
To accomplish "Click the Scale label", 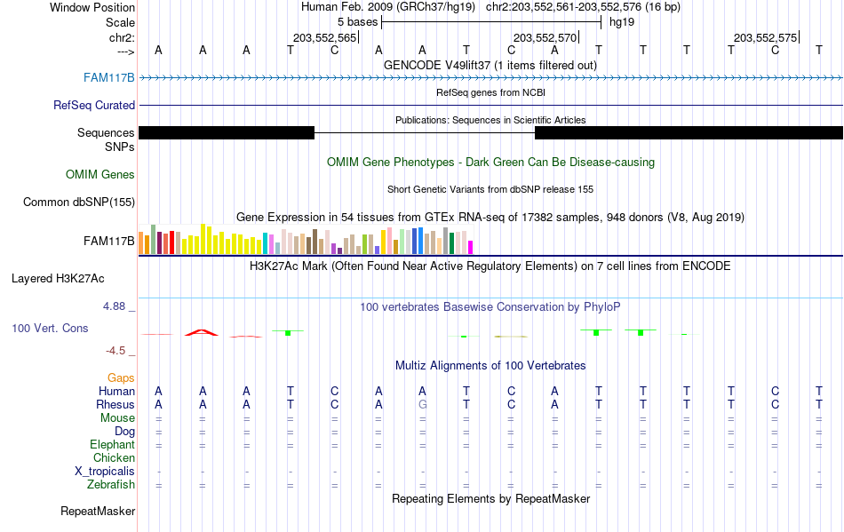I will pos(120,22).
